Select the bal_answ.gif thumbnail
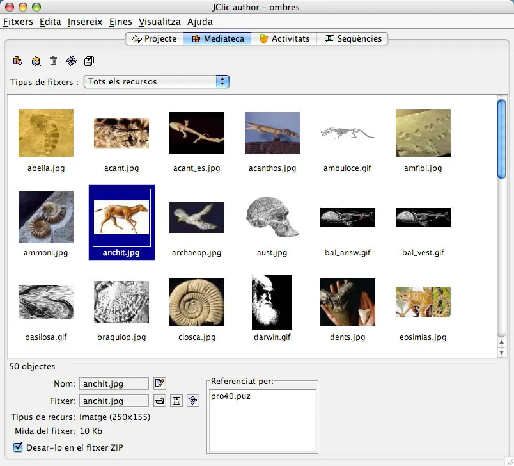The image size is (514, 466). pyautogui.click(x=348, y=217)
